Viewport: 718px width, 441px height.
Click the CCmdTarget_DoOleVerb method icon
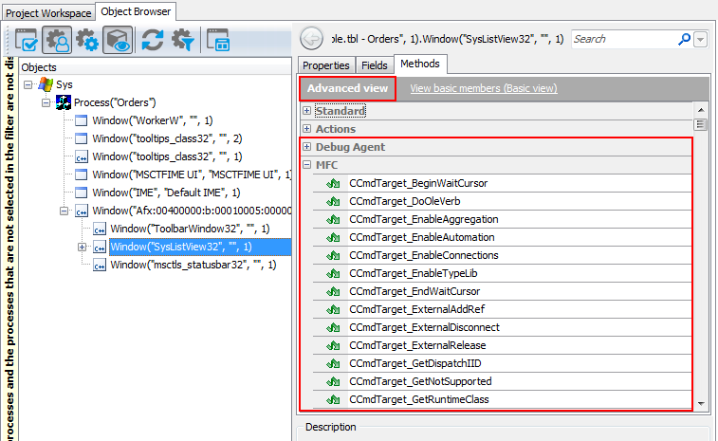333,201
